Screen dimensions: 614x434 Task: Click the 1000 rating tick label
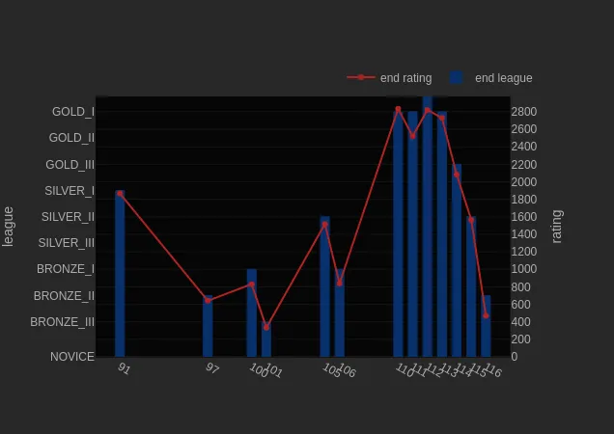point(524,269)
